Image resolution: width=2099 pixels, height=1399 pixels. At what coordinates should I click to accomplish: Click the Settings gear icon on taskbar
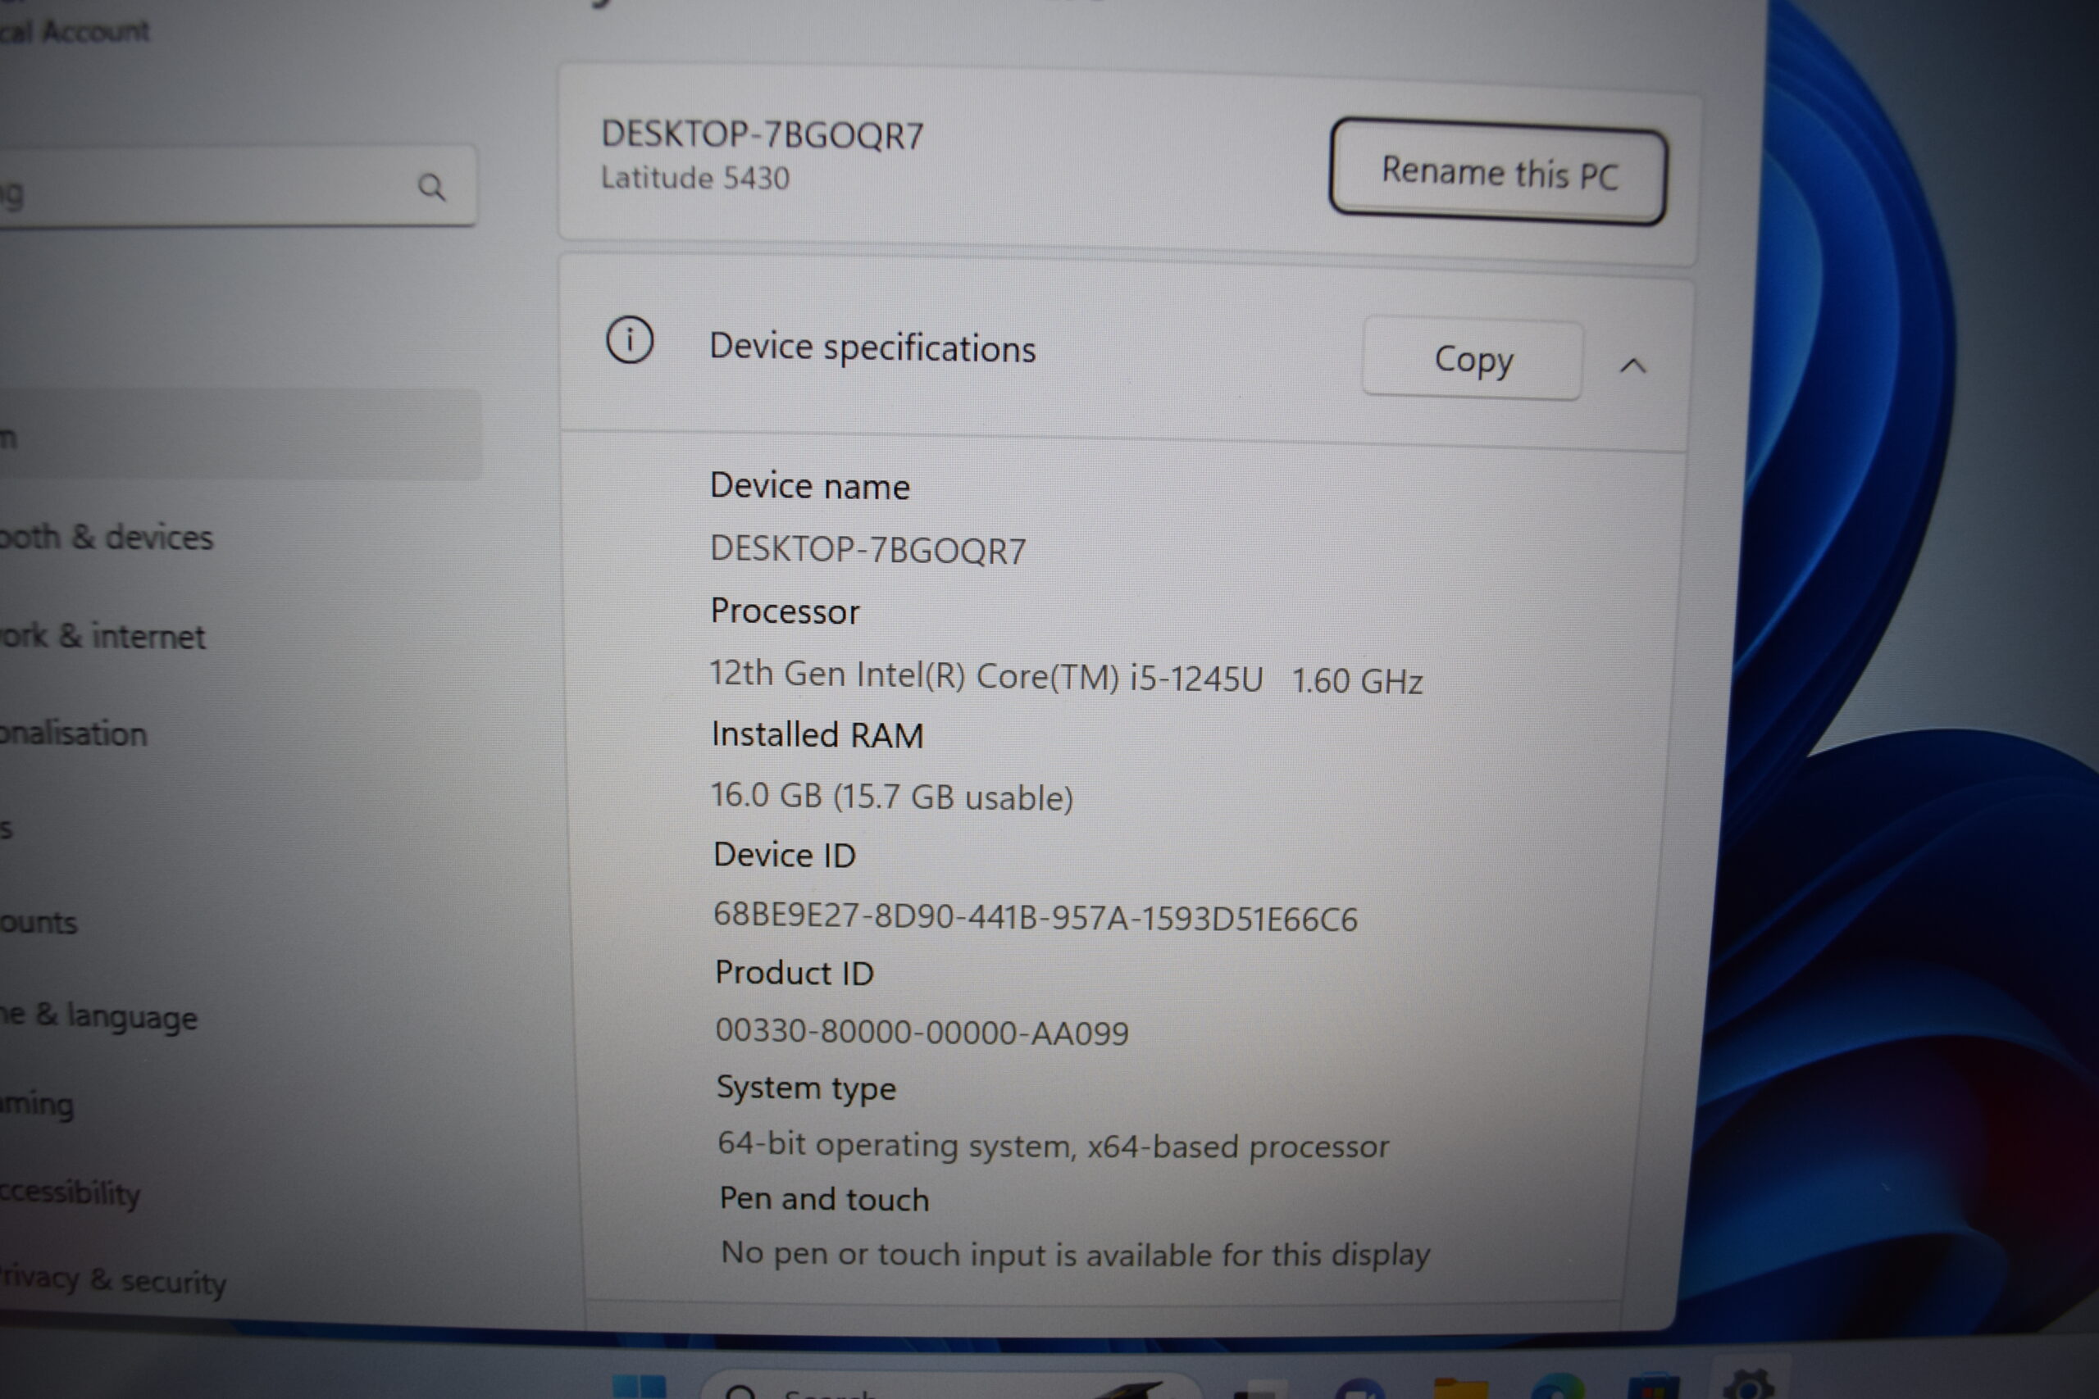(1749, 1383)
